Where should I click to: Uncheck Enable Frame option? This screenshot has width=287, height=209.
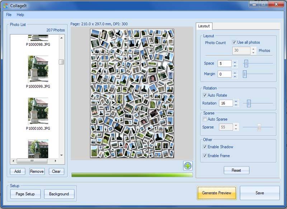205,156
